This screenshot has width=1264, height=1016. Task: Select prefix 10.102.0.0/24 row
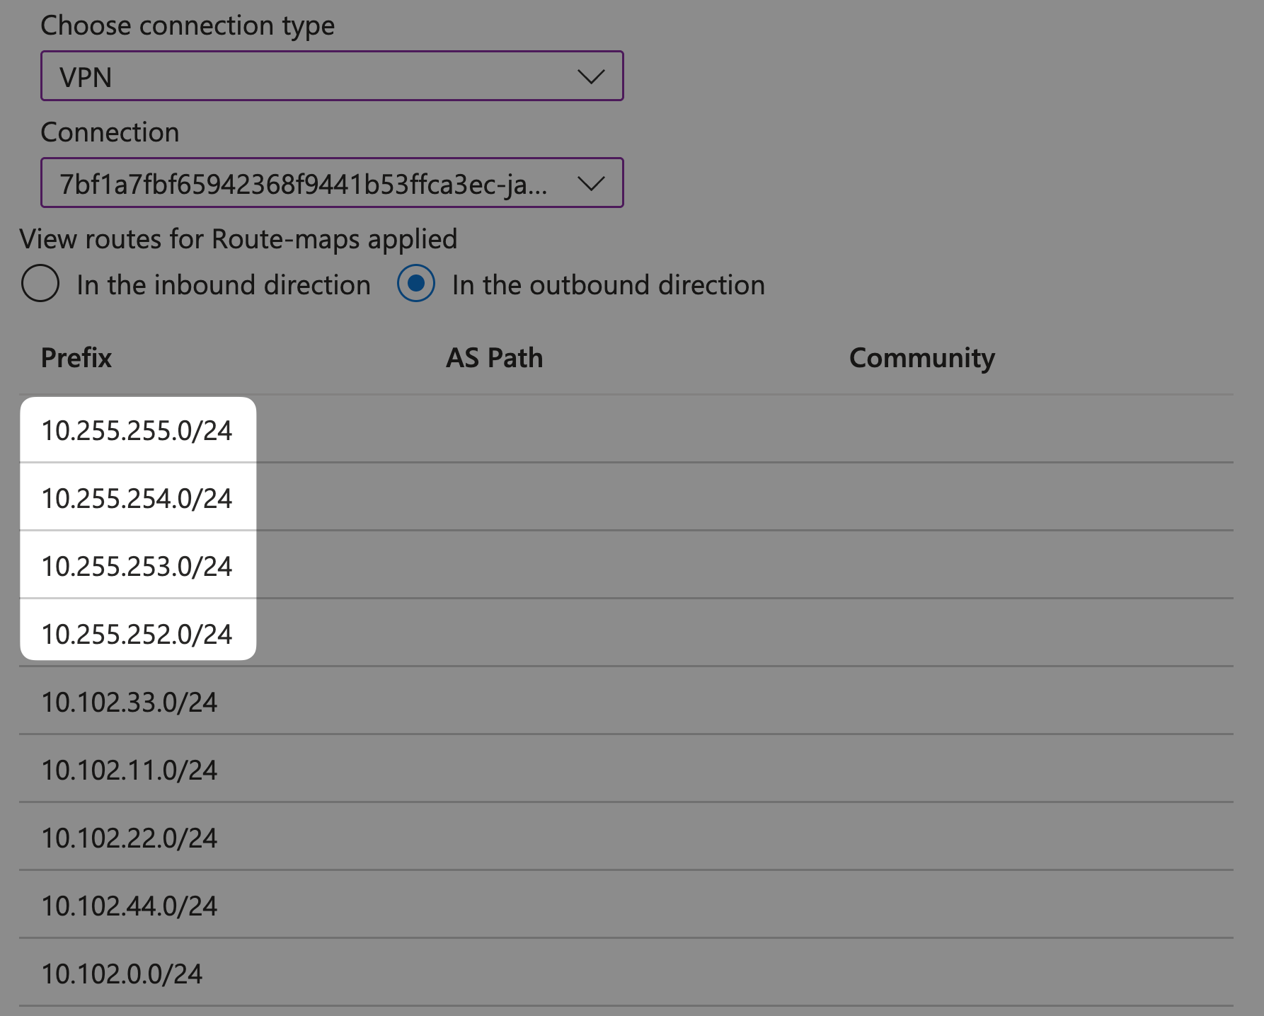[626, 973]
